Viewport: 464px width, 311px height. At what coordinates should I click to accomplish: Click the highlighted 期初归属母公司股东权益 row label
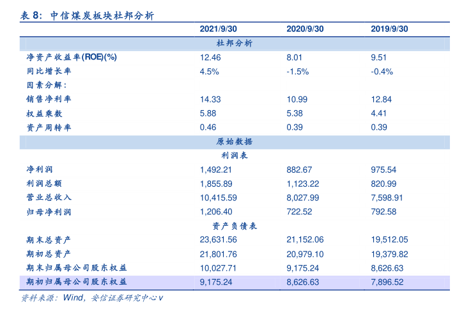pyautogui.click(x=76, y=282)
